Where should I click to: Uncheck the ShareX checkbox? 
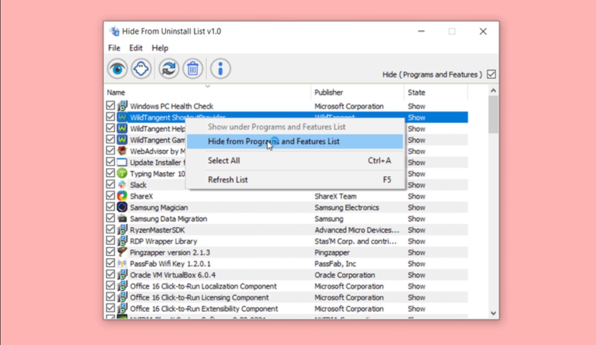pos(110,195)
